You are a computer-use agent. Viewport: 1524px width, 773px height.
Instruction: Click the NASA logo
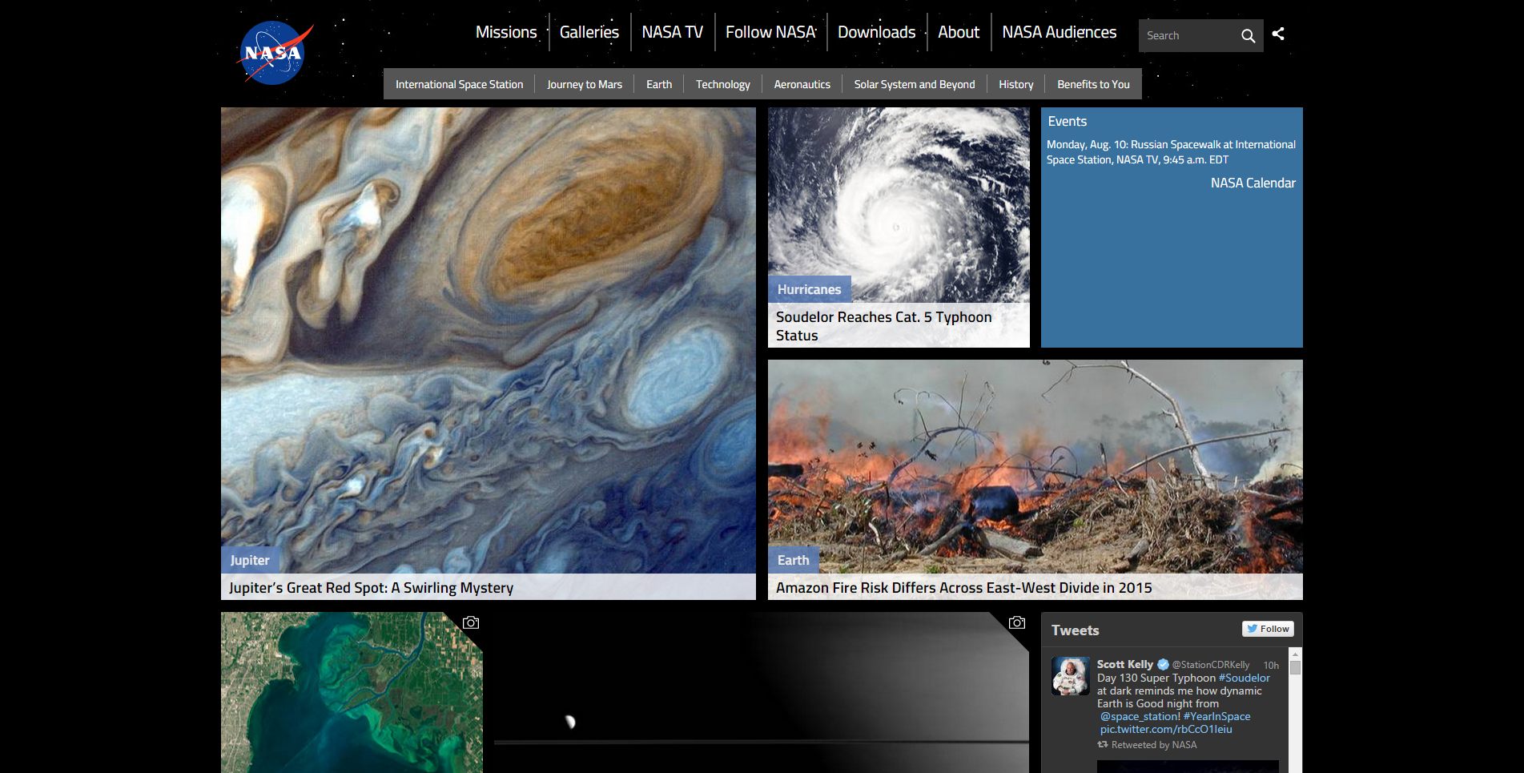point(273,53)
